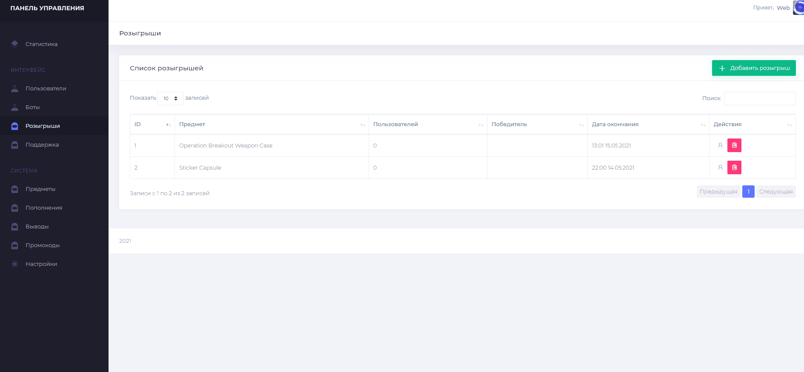Sort table by ID column
The image size is (804, 372).
coord(152,124)
